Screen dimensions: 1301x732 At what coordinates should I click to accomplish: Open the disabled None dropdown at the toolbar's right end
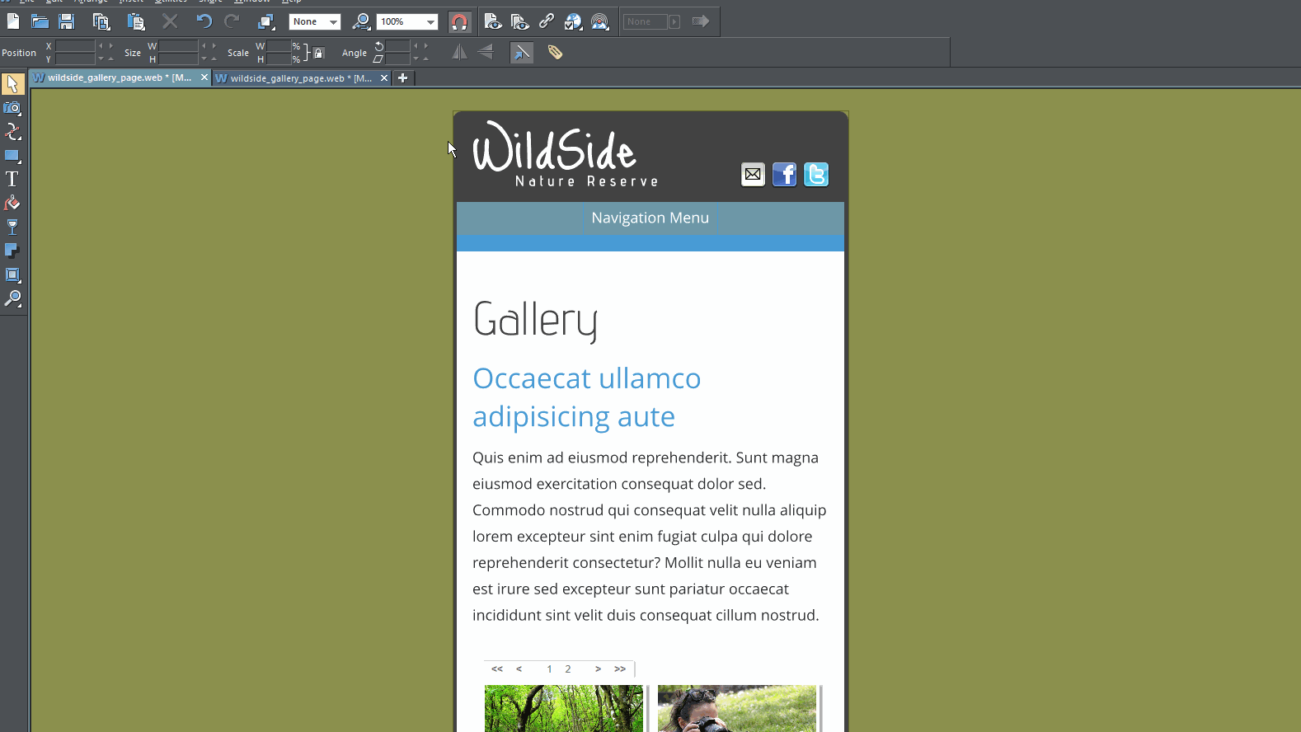tap(651, 21)
